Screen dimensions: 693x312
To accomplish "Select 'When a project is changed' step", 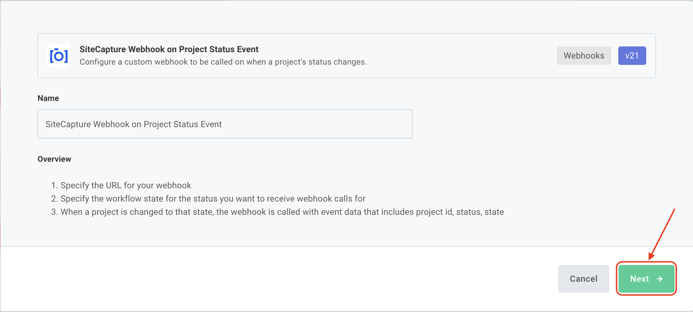I will [282, 212].
